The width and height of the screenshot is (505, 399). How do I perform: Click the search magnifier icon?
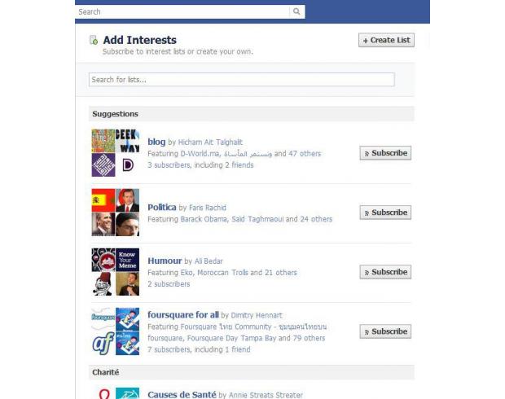tap(296, 11)
